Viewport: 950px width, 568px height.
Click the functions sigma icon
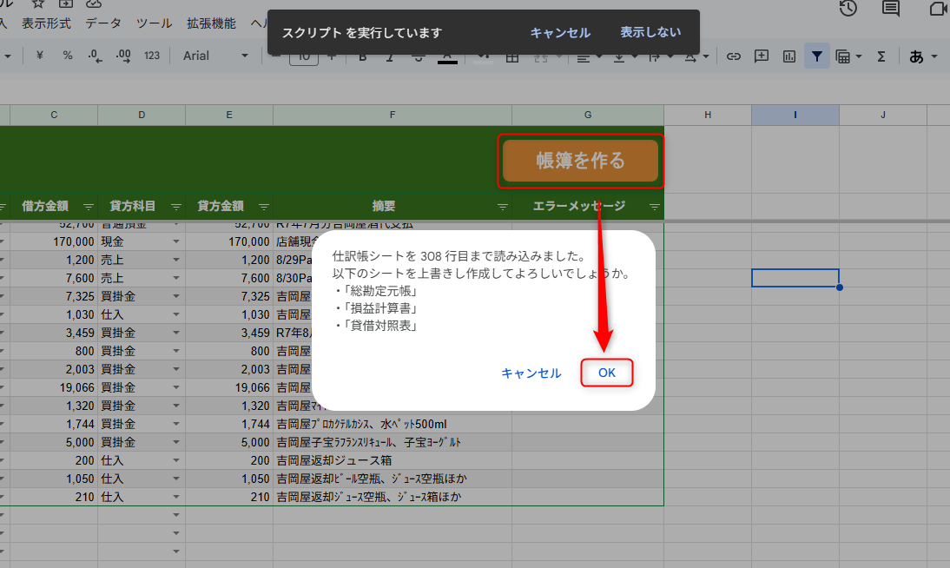(881, 56)
